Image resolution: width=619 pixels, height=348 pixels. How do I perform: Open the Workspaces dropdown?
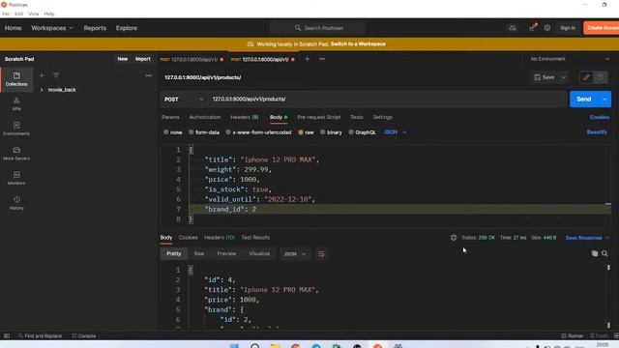52,28
